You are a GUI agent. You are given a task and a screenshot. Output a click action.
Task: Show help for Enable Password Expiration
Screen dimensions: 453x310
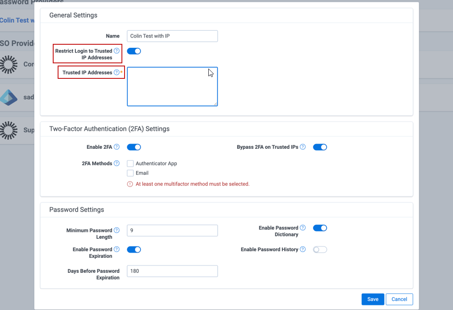pos(117,249)
